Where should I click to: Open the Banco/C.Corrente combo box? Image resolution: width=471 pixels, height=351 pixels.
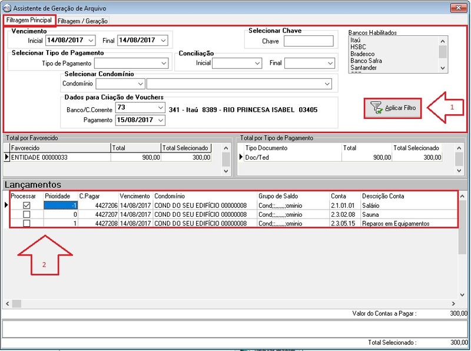pyautogui.click(x=161, y=108)
